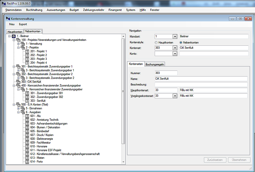The image size is (255, 172).
Task: Click the account icon of 605 - Bürobedarf
Action: coord(27,131)
